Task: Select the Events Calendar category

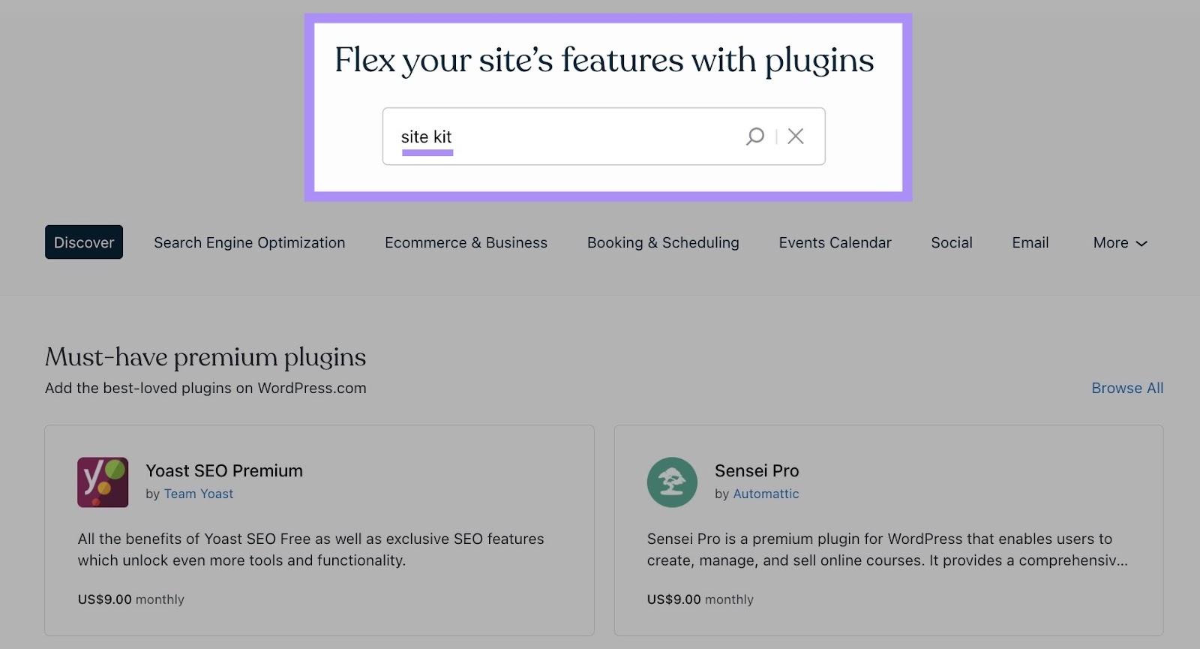Action: tap(835, 242)
